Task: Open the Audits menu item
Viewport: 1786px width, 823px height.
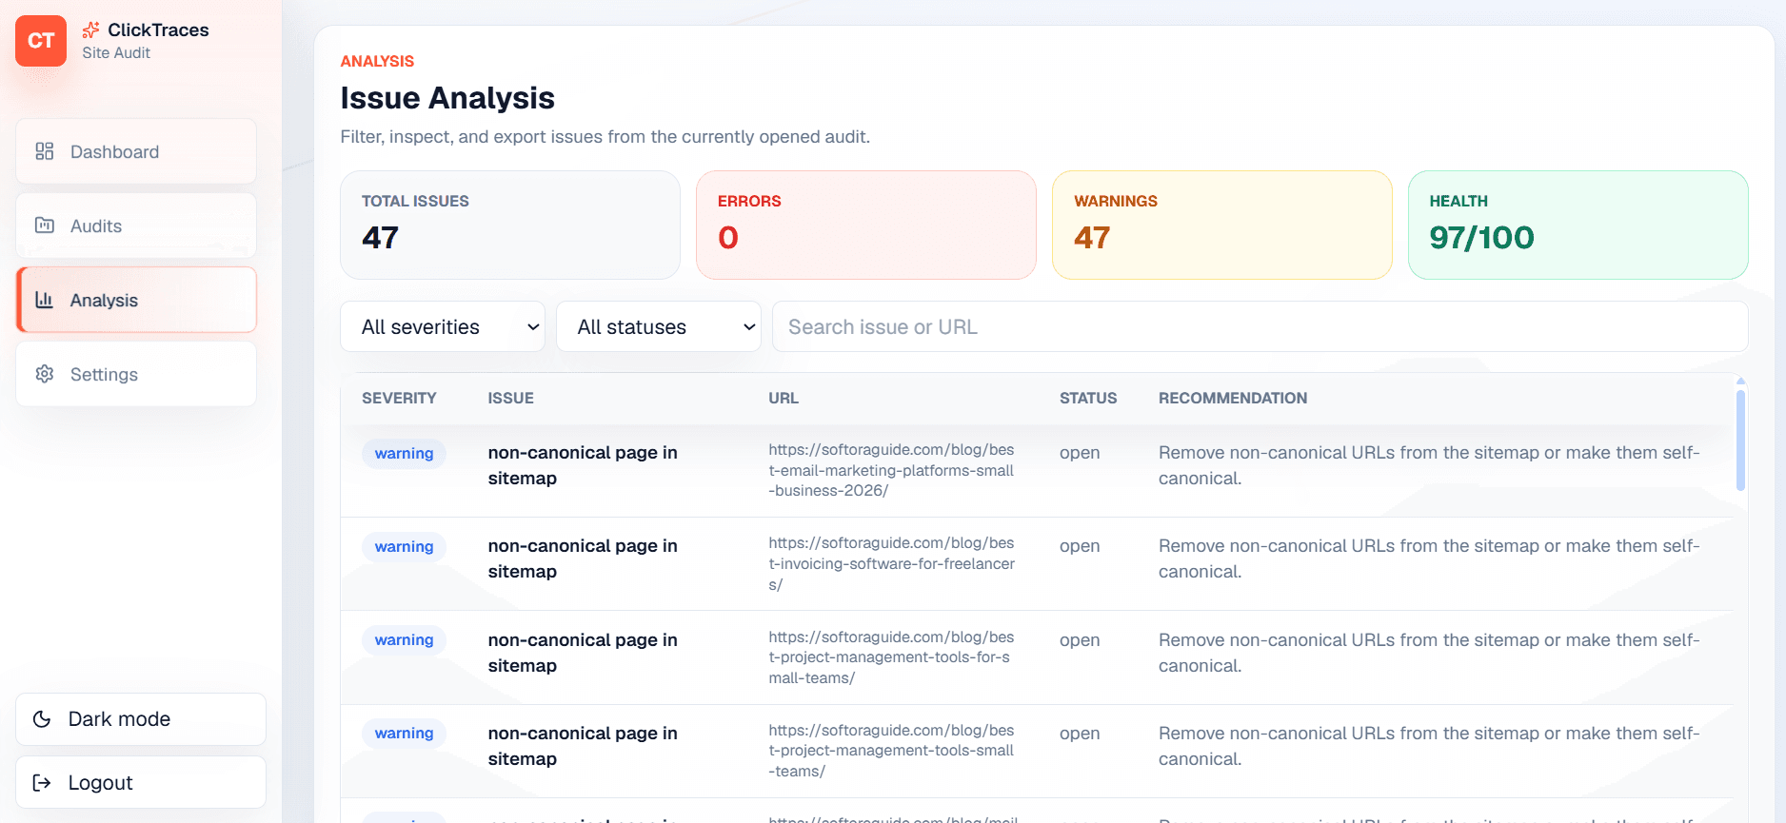Action: tap(136, 225)
